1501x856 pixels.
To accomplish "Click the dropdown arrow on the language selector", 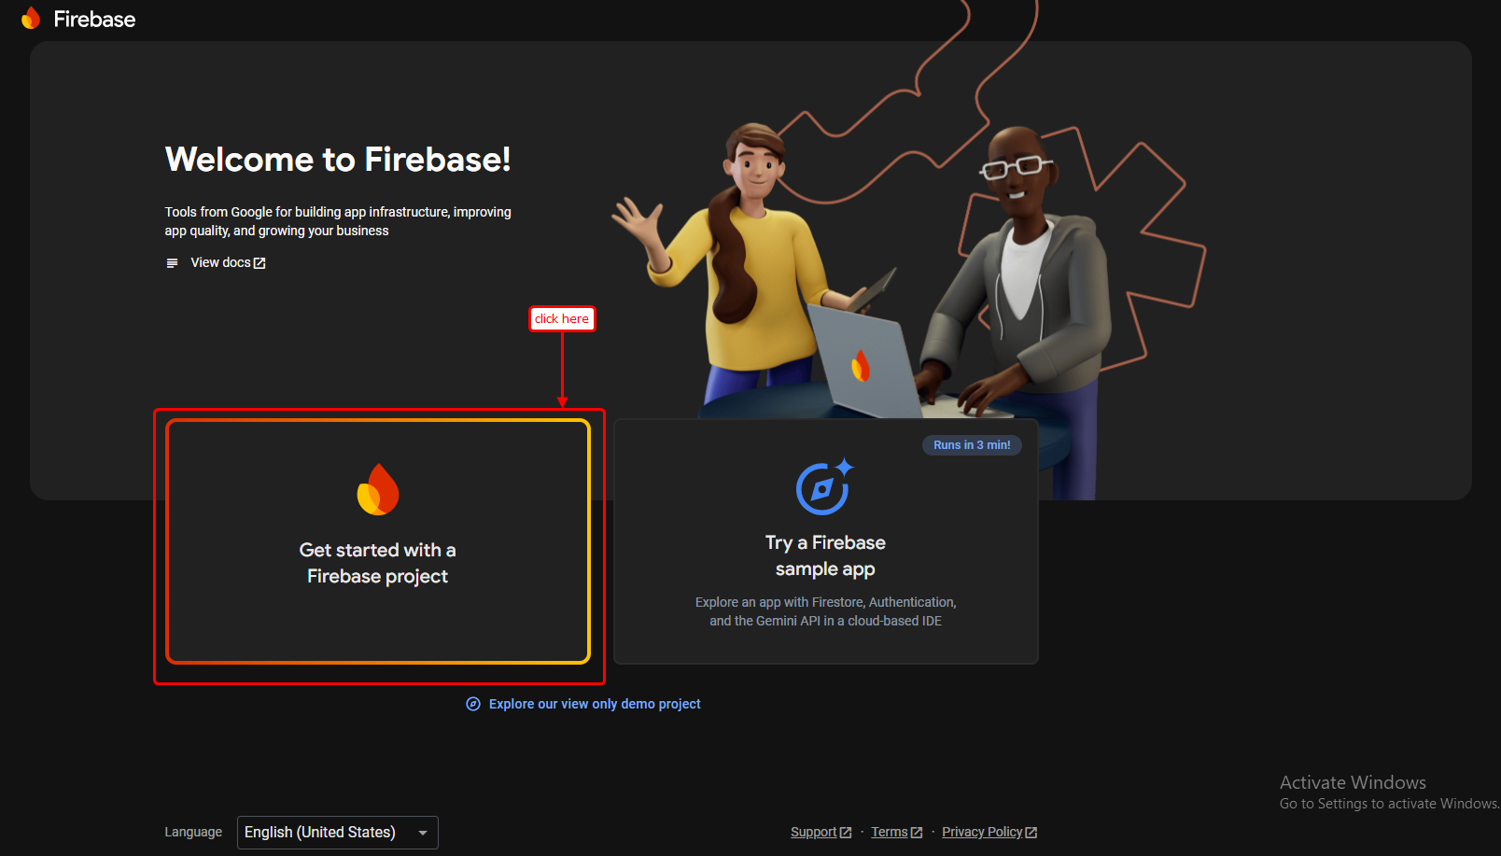I will click(x=422, y=832).
